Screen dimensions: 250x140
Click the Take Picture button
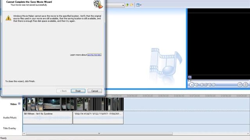[x=246, y=85]
